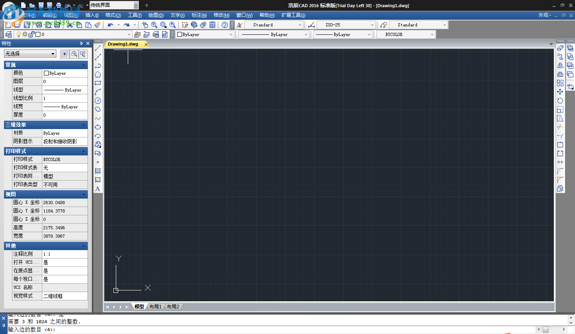The image size is (575, 334).
Task: Open the 标注 menu
Action: click(x=199, y=15)
